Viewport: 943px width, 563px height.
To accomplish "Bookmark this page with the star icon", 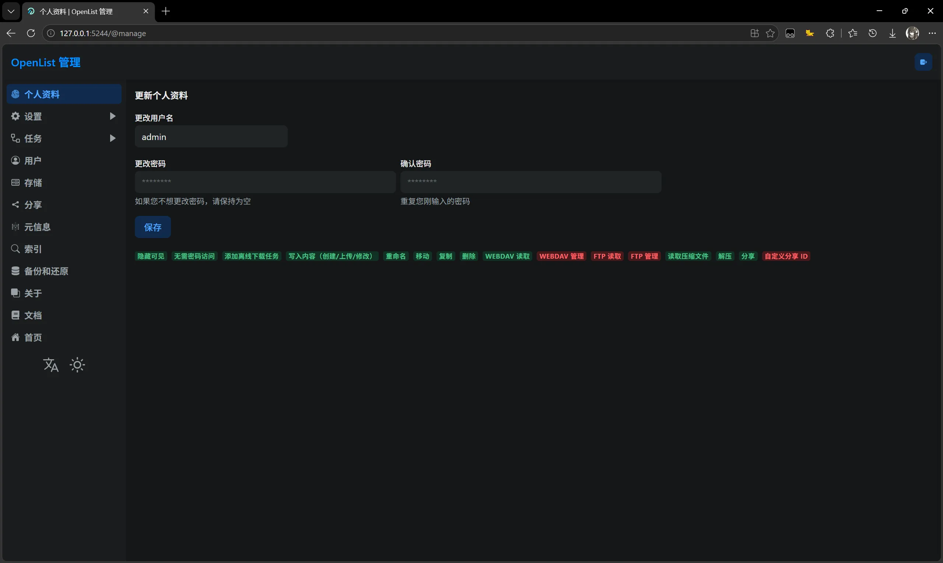I will coord(770,34).
